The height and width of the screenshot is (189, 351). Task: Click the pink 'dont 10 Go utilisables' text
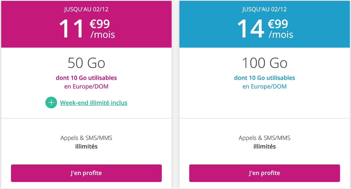click(x=86, y=78)
